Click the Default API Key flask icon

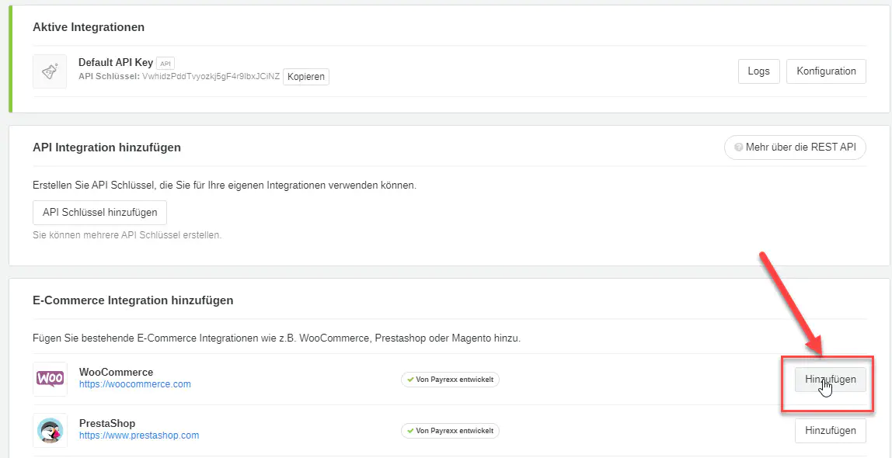50,71
